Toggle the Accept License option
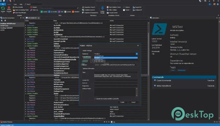Screen dimensions: 220x126 (x=112, y=13)
